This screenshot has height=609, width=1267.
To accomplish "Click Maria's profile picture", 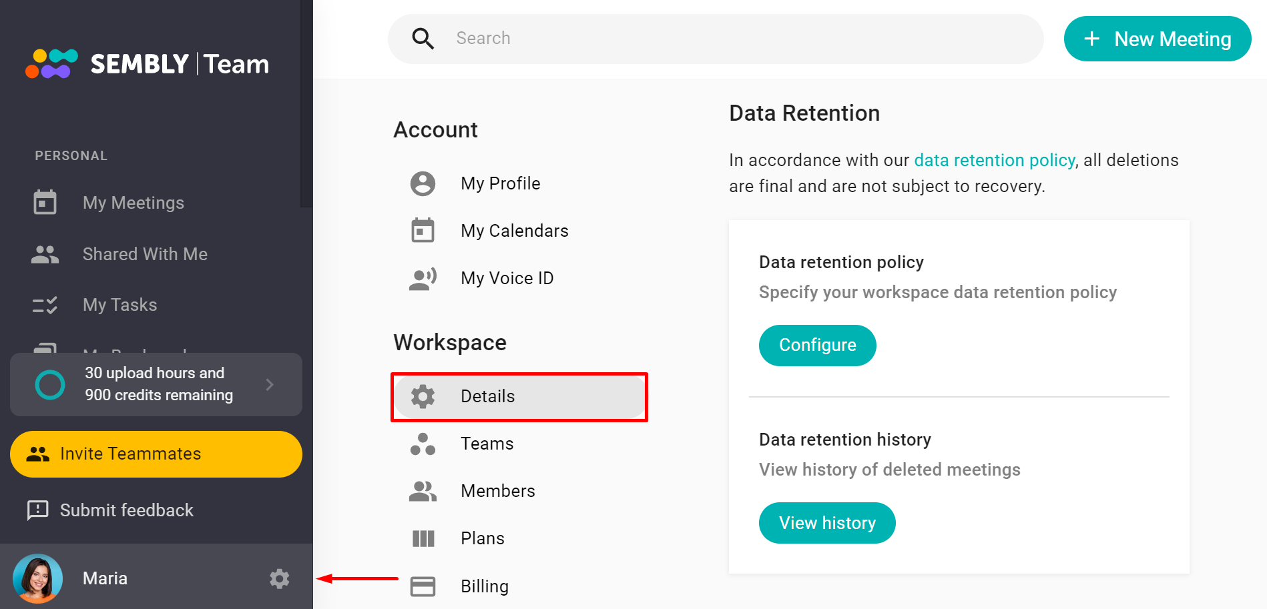I will (37, 578).
